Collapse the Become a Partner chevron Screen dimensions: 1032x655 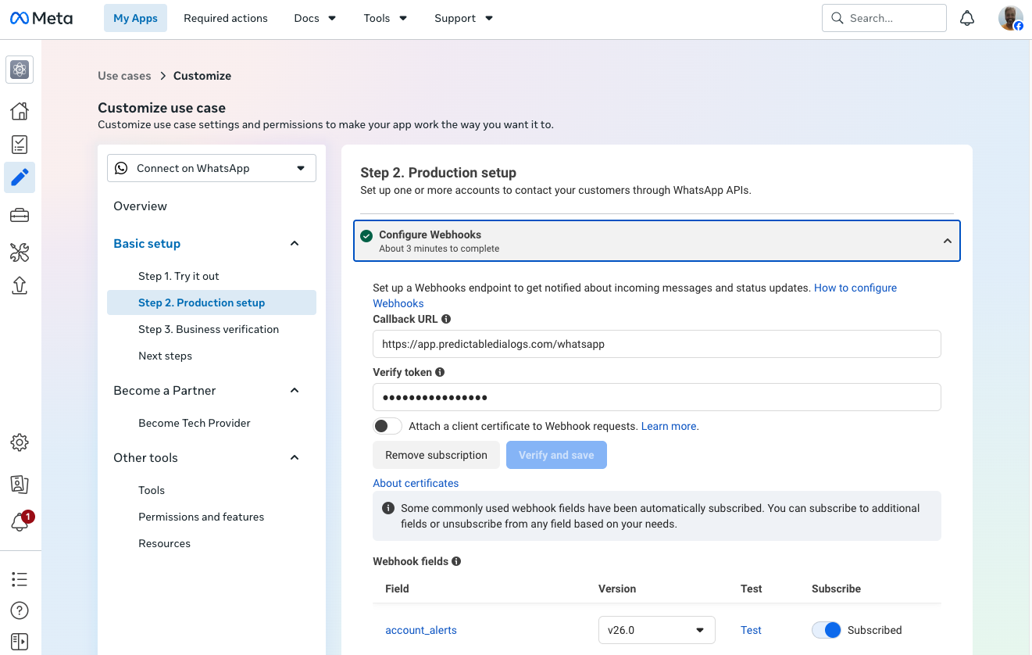click(295, 391)
